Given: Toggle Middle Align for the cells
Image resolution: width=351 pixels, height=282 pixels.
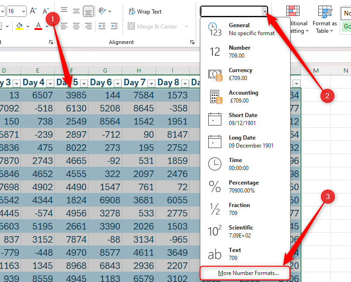Looking at the screenshot, I should [76, 11].
